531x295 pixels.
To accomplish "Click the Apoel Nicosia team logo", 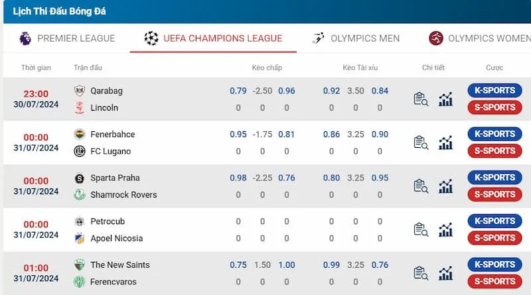I will point(80,238).
